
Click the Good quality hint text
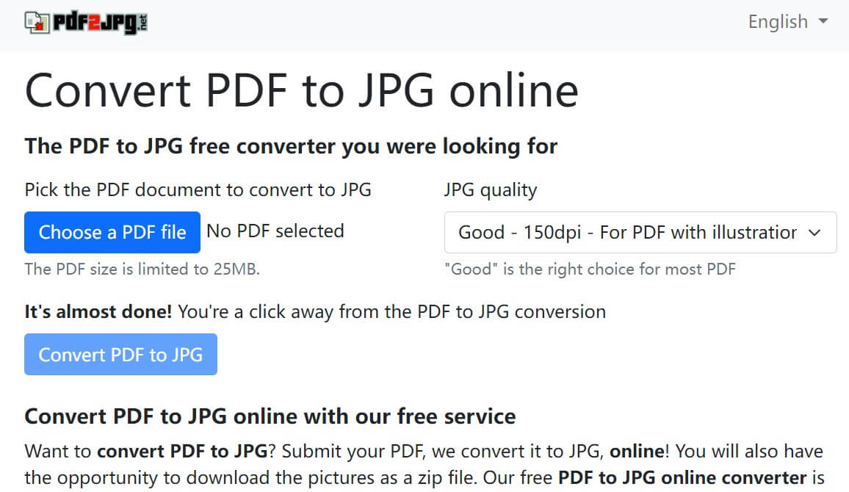(589, 269)
